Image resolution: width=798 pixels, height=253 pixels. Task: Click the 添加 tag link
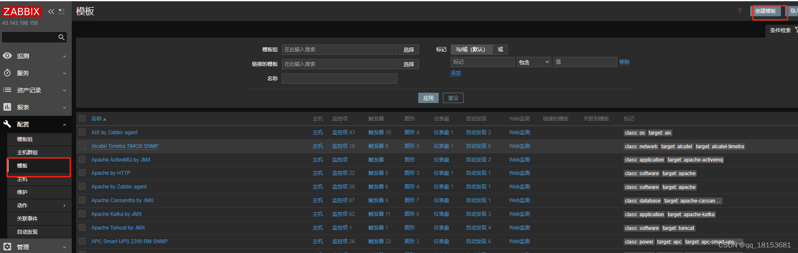click(456, 73)
